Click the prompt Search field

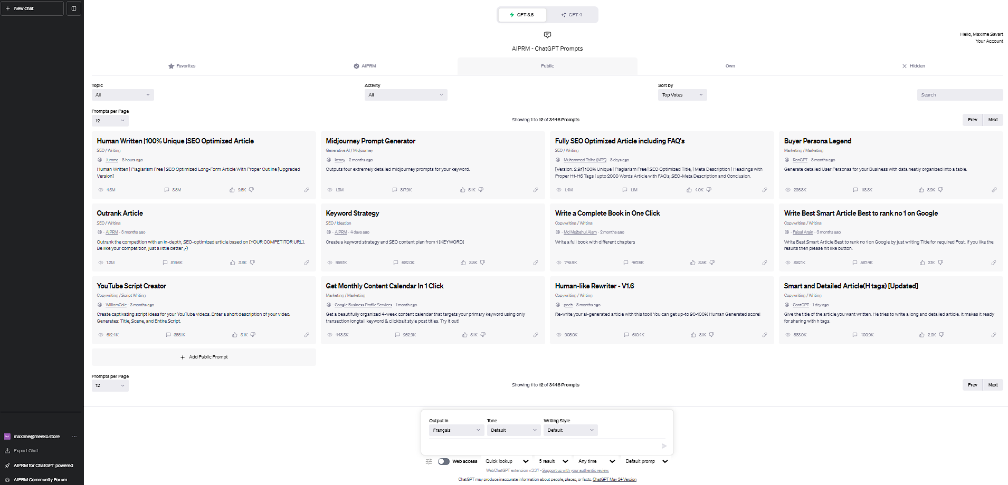[x=960, y=95]
